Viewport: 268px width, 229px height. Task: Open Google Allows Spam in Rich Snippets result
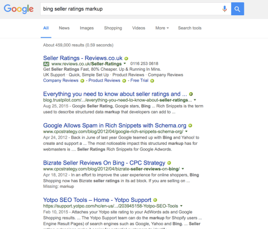[115, 126]
